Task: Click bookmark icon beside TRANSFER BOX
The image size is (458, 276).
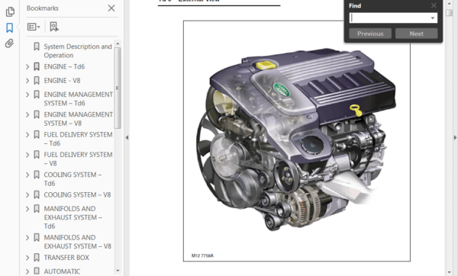Action: click(37, 258)
